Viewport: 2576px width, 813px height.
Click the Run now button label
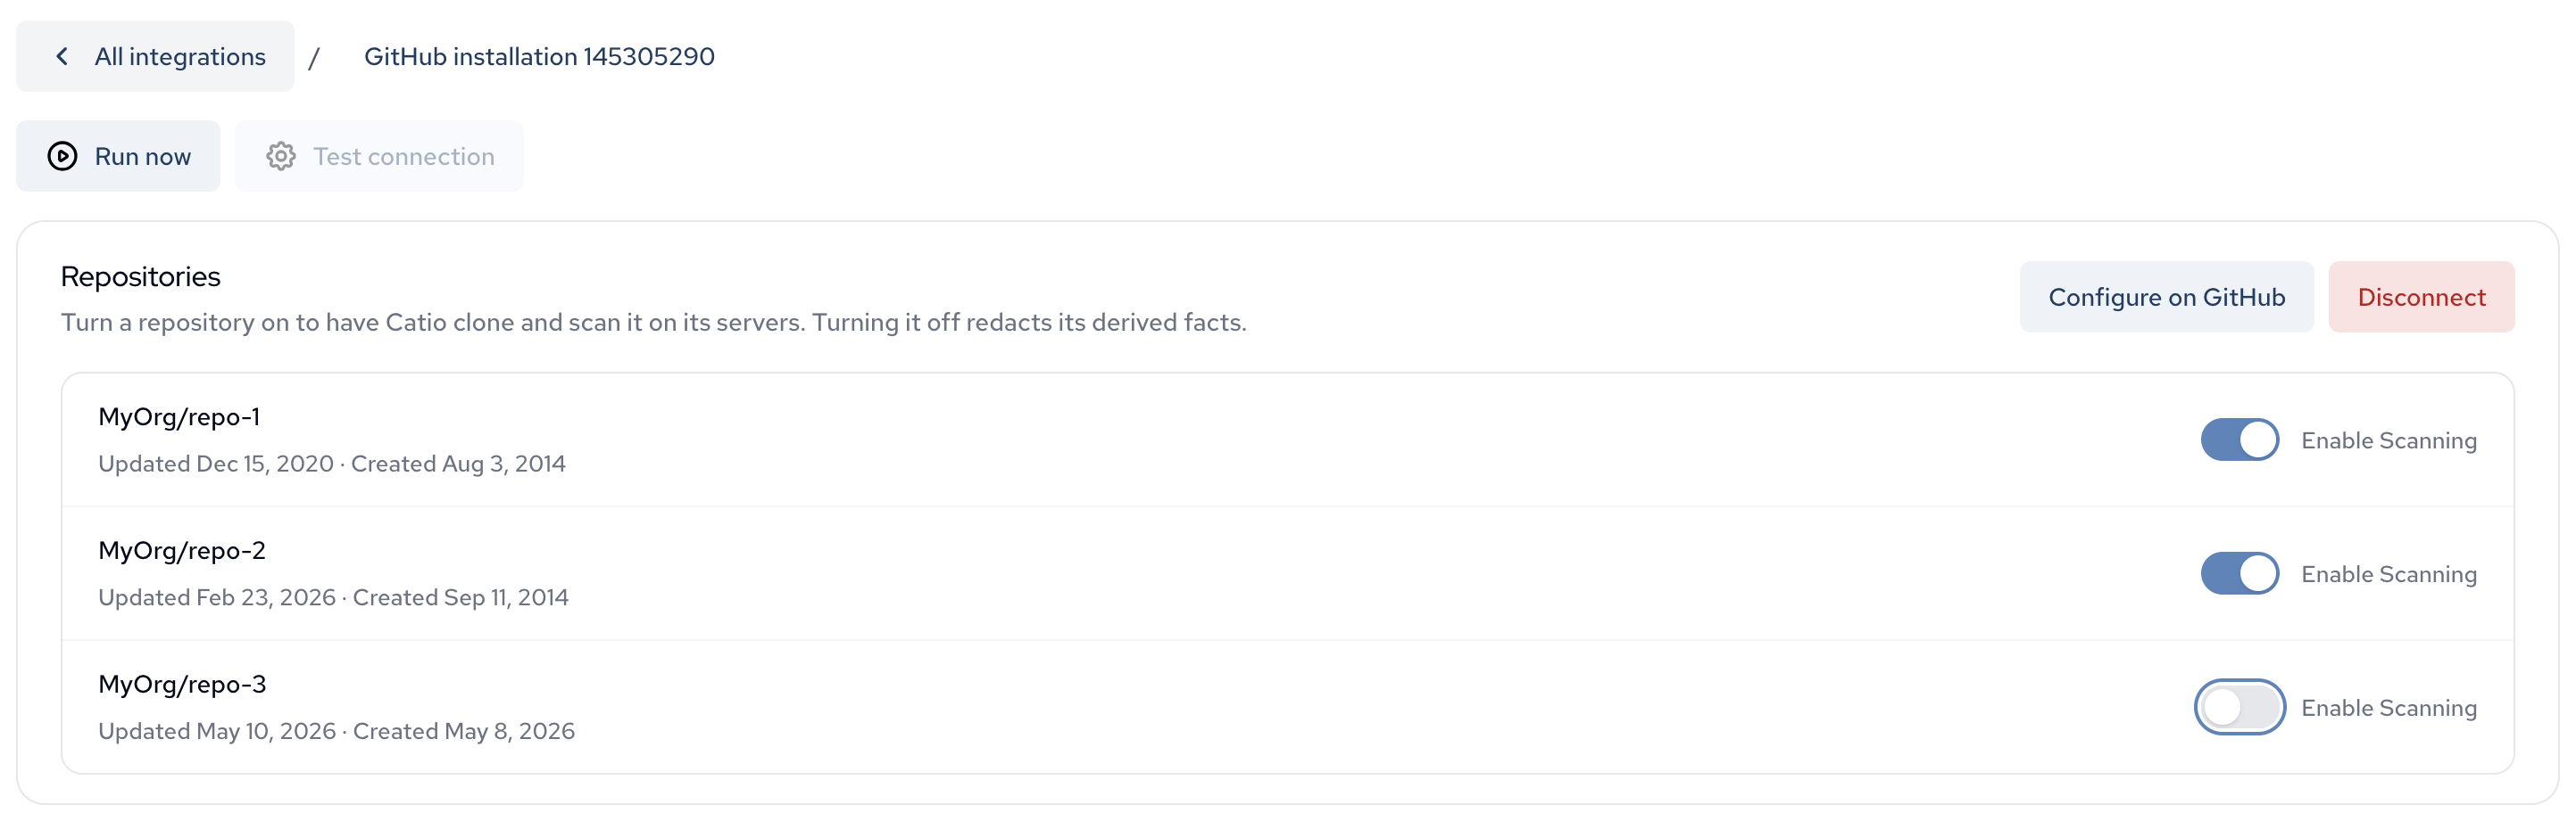click(x=143, y=157)
